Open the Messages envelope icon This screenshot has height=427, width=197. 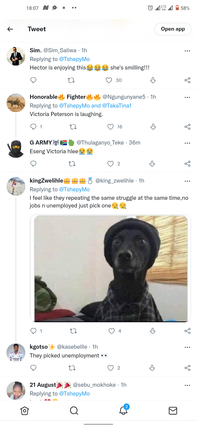pyautogui.click(x=173, y=411)
